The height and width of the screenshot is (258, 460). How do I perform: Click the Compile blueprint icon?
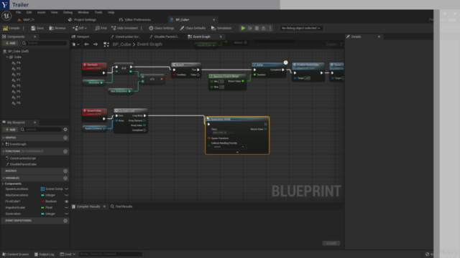[5, 28]
